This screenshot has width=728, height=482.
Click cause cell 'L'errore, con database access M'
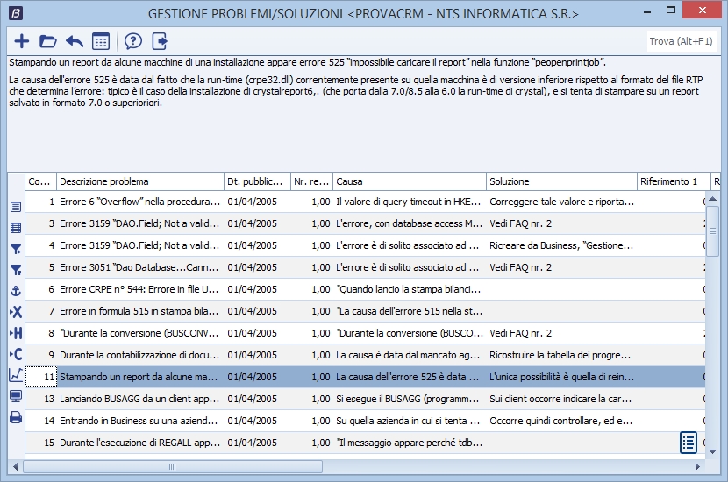coord(410,223)
